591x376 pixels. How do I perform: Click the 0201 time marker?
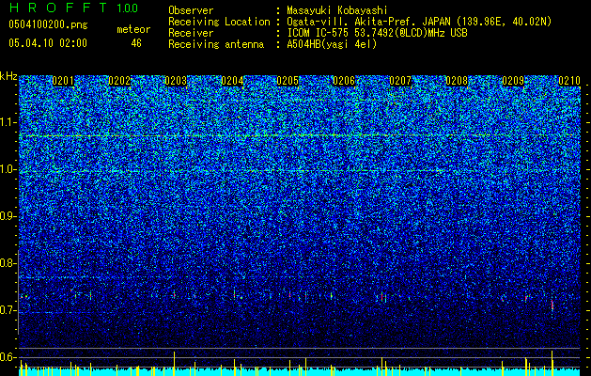pyautogui.click(x=63, y=81)
